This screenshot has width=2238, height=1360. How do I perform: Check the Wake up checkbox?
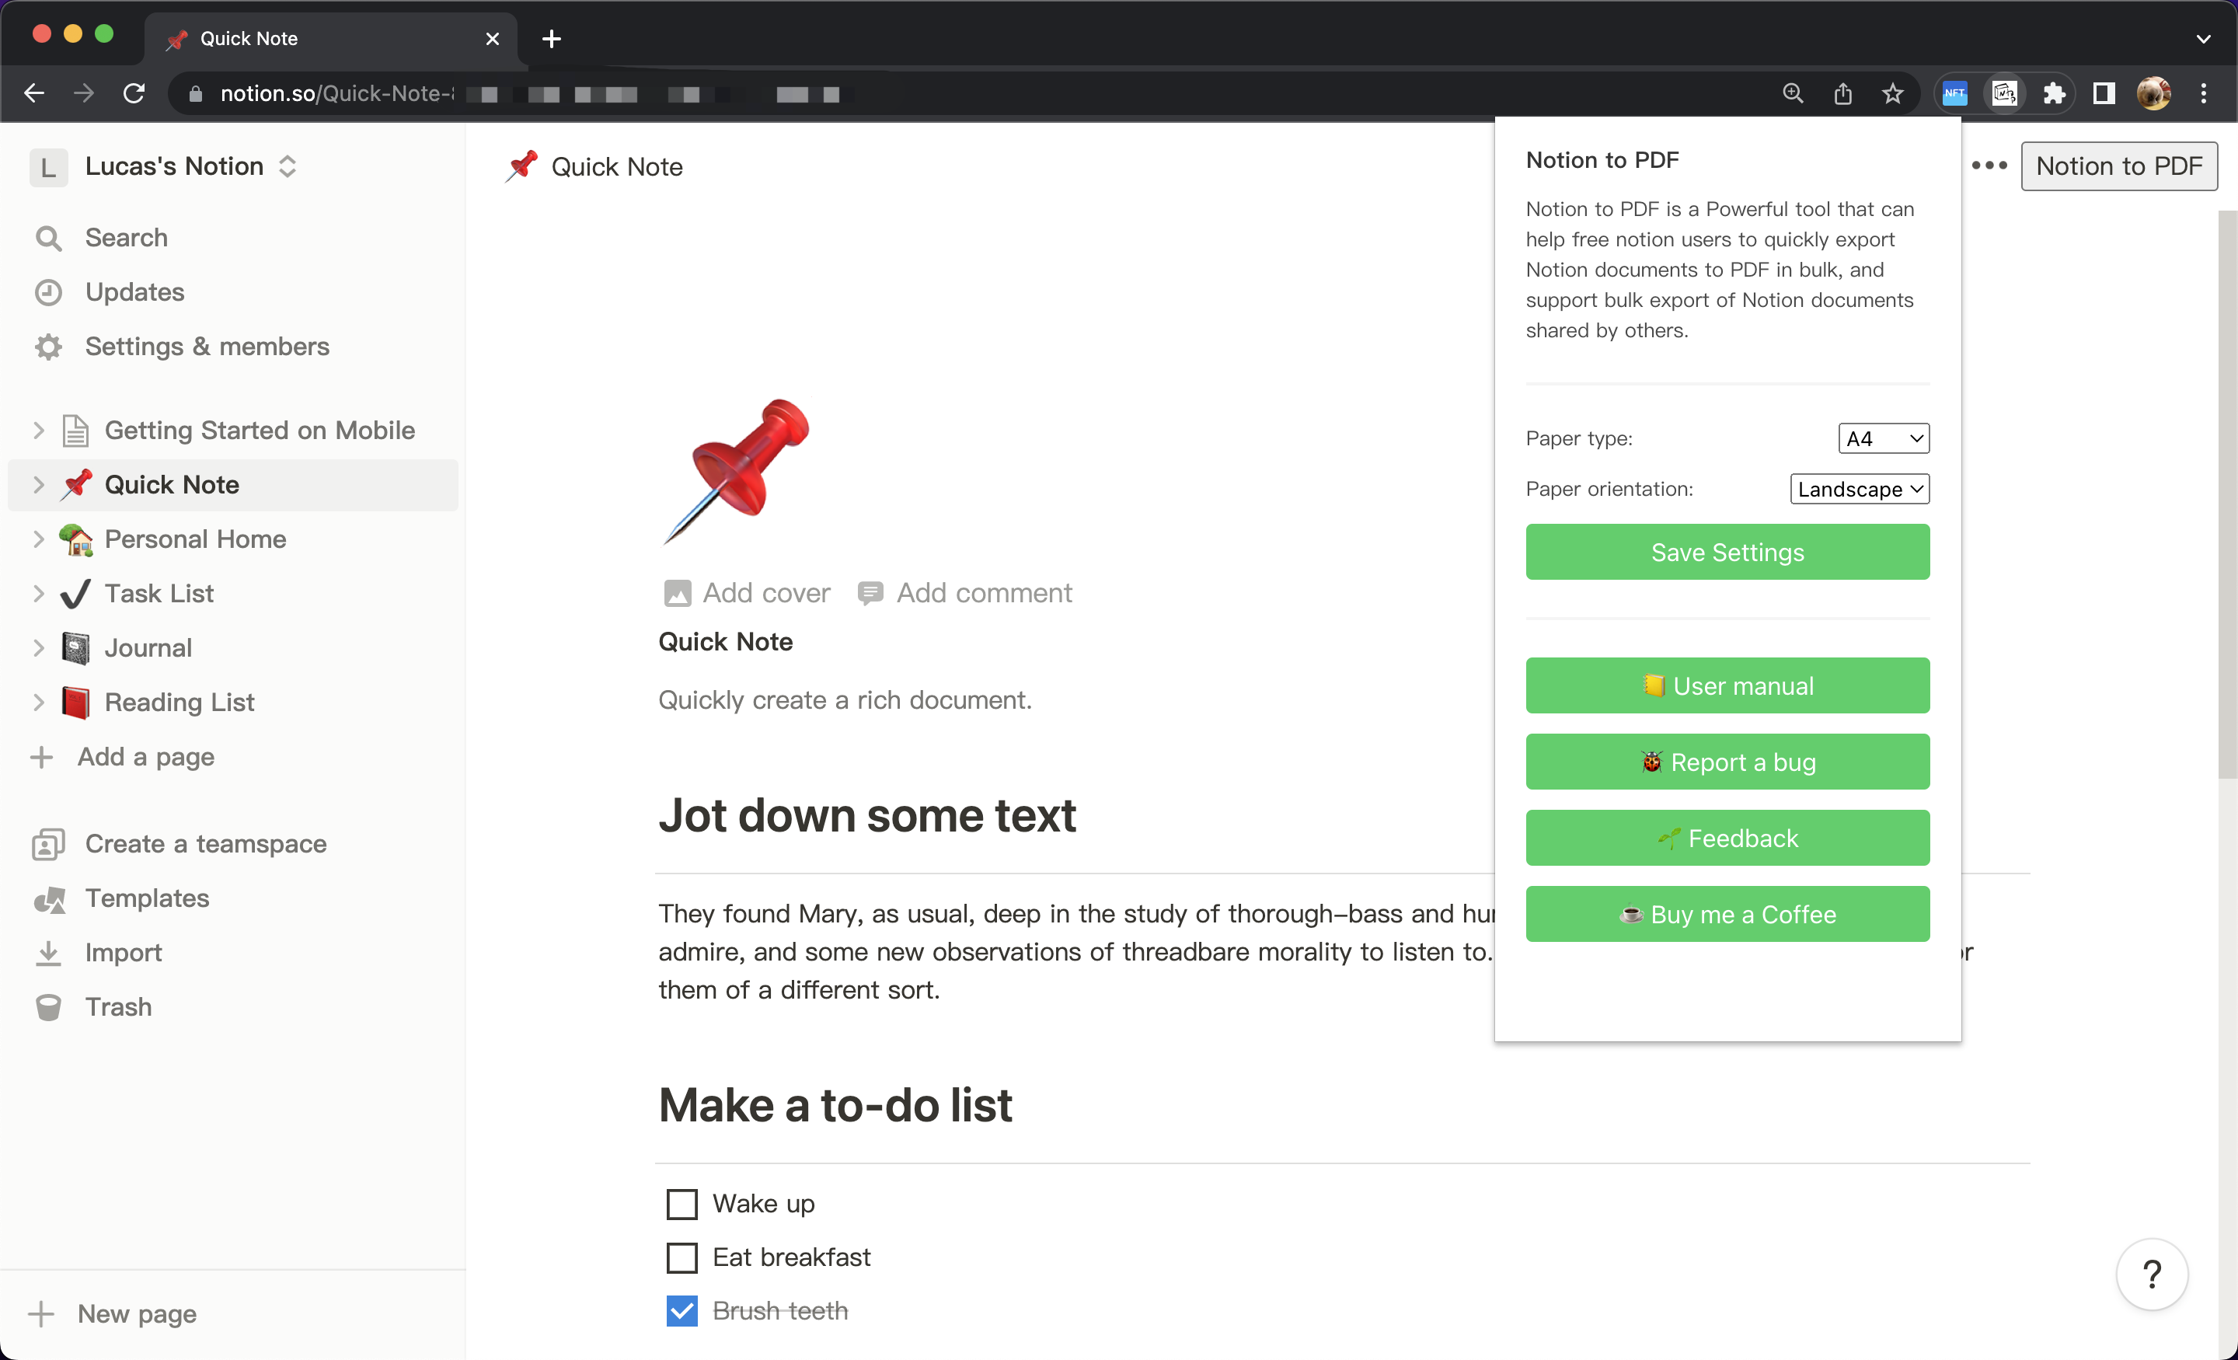click(682, 1205)
